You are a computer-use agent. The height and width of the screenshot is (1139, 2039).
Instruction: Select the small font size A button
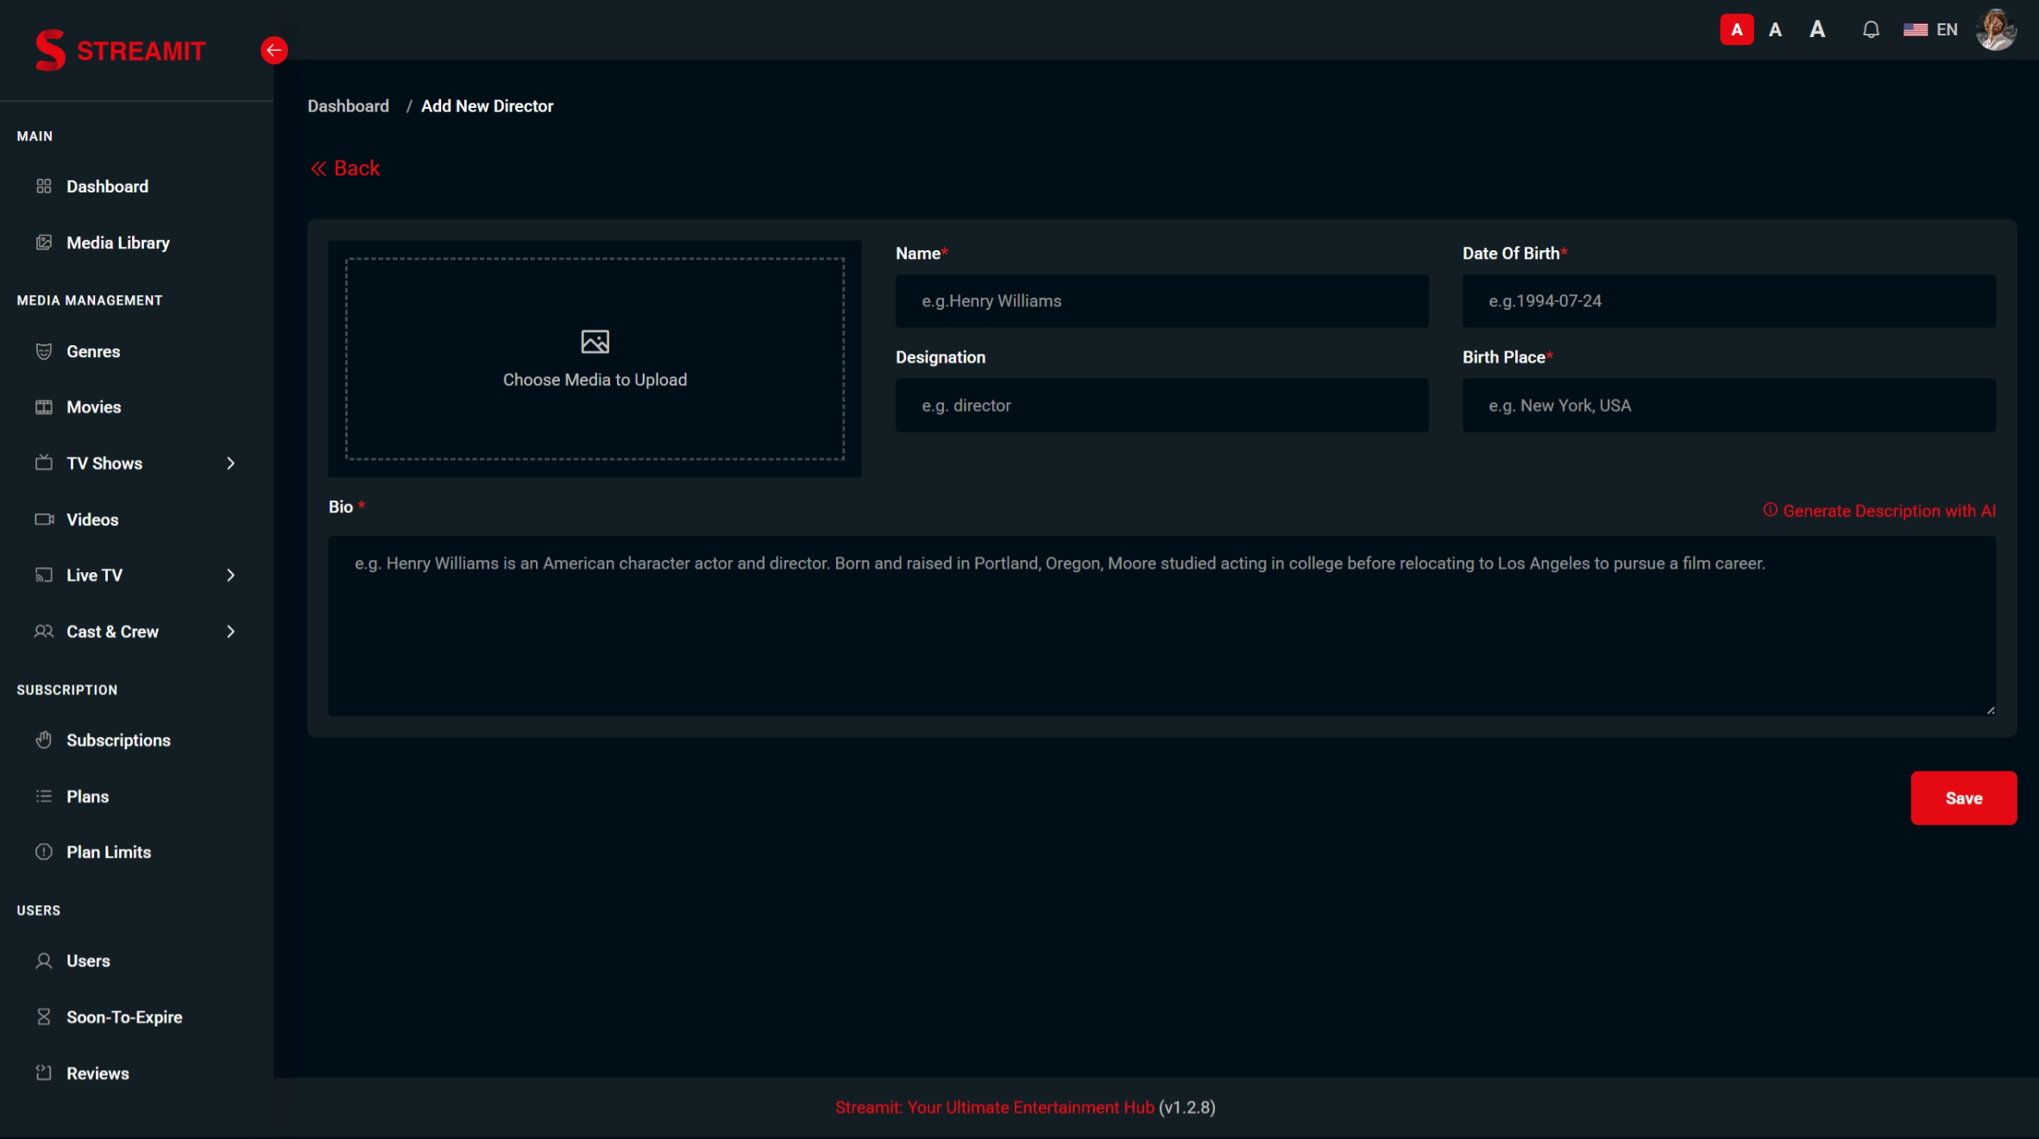coord(1736,29)
